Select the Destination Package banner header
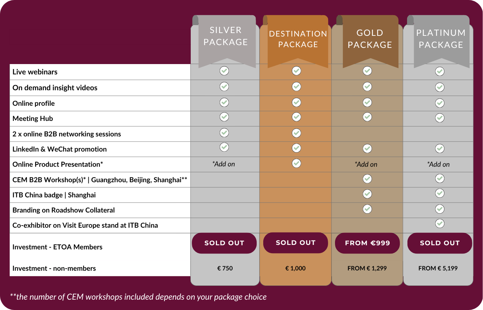 click(298, 39)
